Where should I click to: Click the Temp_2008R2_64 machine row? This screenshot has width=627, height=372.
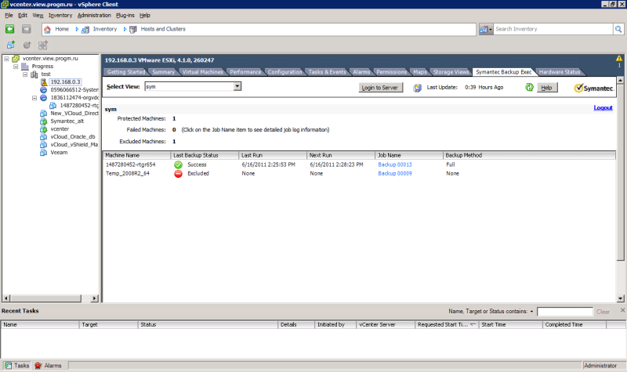tap(359, 173)
